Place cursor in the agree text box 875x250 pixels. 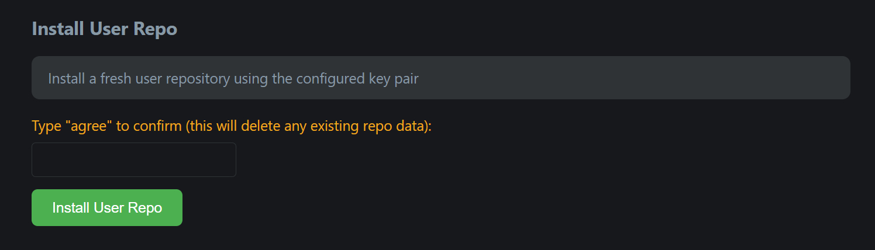(x=133, y=159)
